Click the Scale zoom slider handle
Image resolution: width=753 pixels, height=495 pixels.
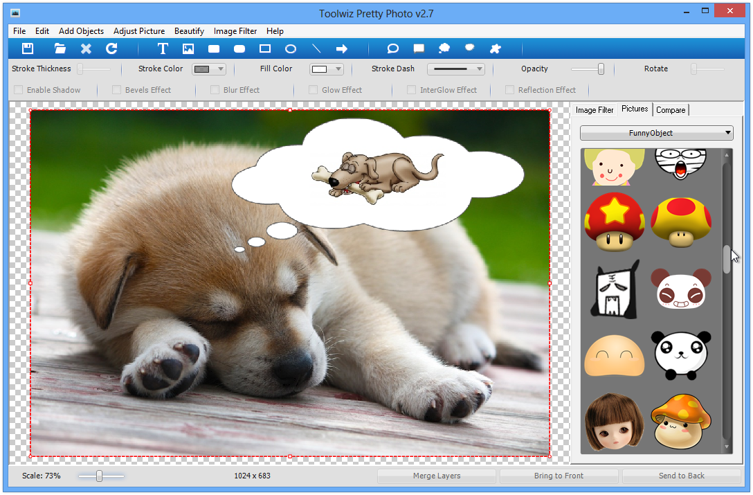click(x=99, y=476)
